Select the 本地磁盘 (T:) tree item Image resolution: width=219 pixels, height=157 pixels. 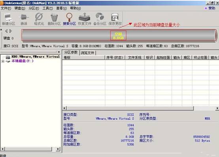pyautogui.click(x=23, y=61)
